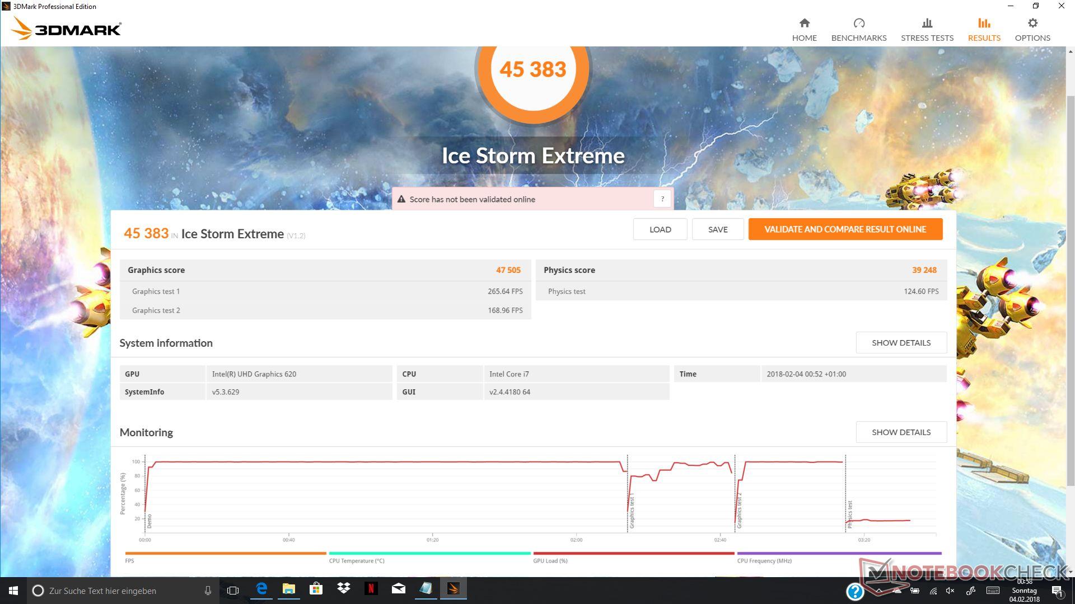
Task: Click the CPU Temperature legend bar
Action: [429, 554]
